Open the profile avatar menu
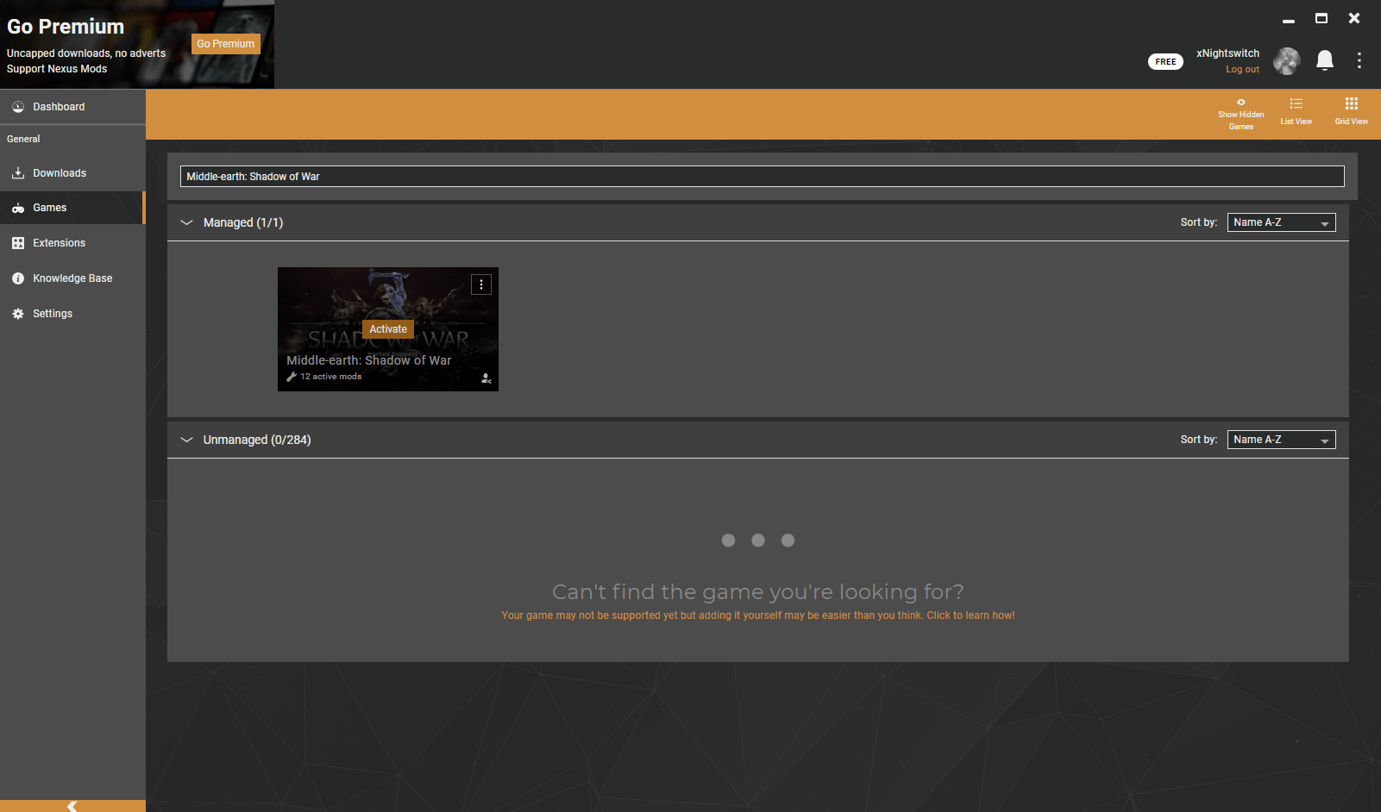This screenshot has width=1381, height=812. pyautogui.click(x=1286, y=60)
